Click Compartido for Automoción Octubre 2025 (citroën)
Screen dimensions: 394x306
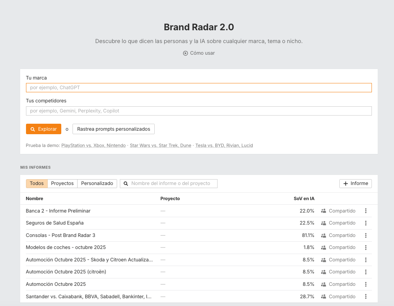[x=342, y=272]
